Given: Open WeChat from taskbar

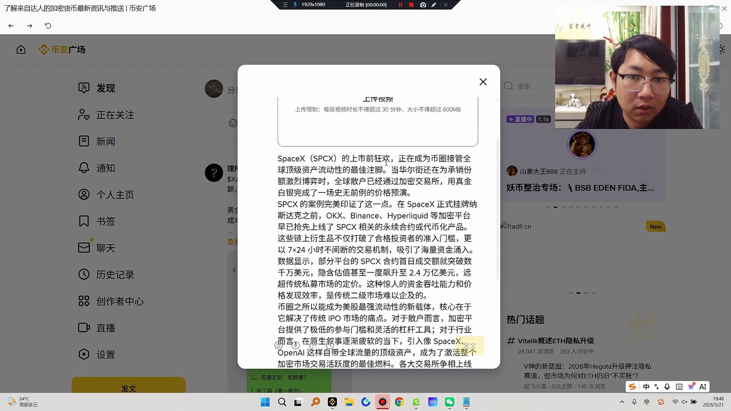Looking at the screenshot, I should tap(449, 402).
